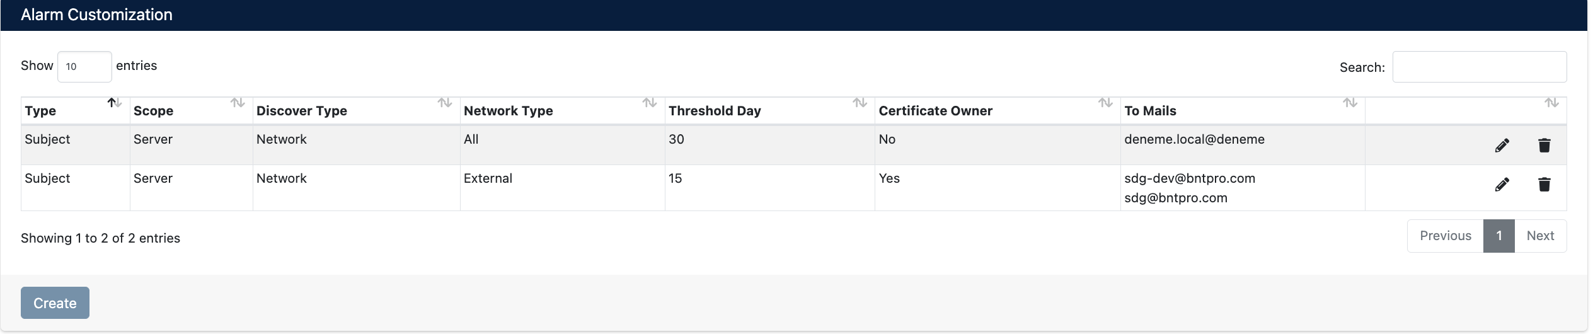This screenshot has height=334, width=1593.
Task: Go to Previous page
Action: pos(1445,236)
